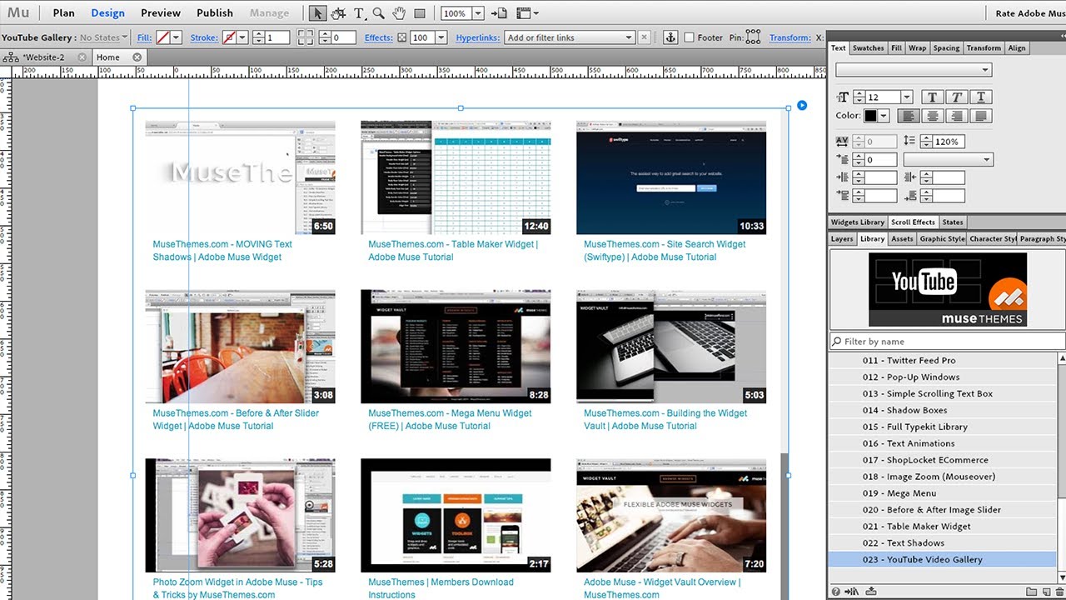Switch to the Widgets Library tab

pyautogui.click(x=857, y=222)
